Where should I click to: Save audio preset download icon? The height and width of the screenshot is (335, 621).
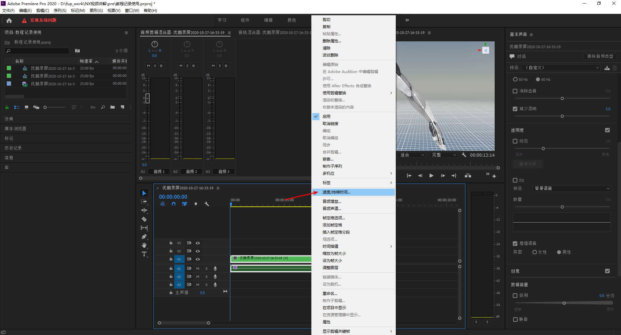(x=607, y=68)
